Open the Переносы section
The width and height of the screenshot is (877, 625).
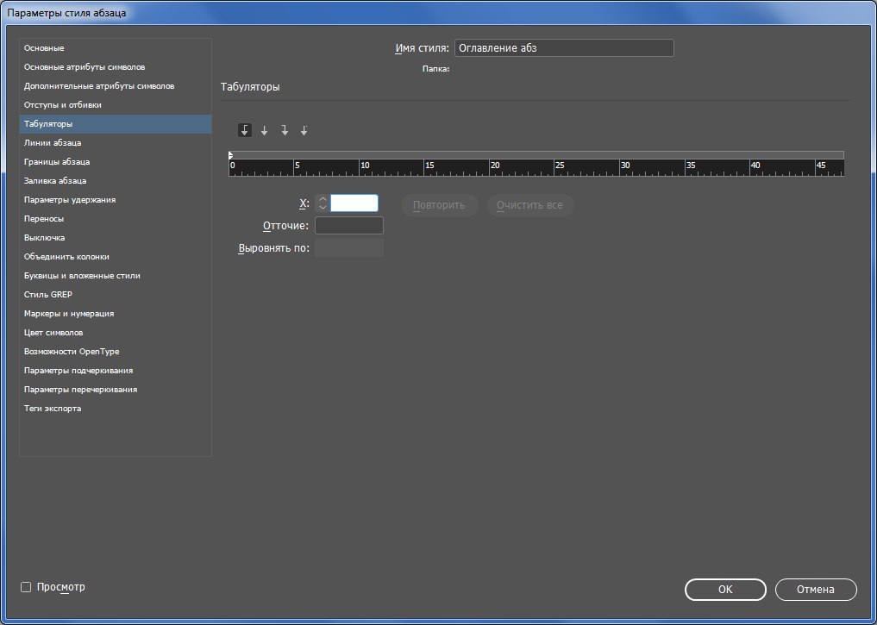(116, 219)
